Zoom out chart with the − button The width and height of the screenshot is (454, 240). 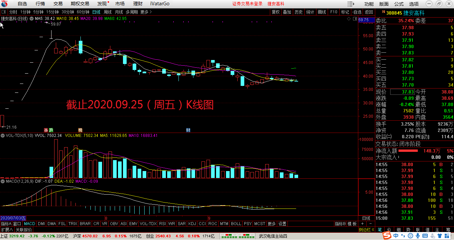pyautogui.click(x=370, y=224)
